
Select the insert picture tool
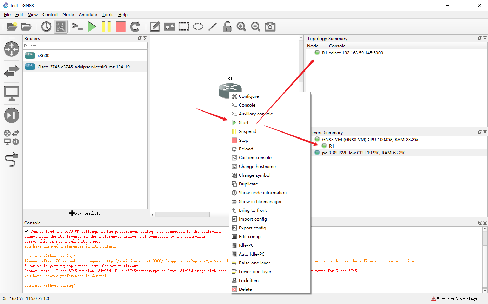(x=169, y=27)
